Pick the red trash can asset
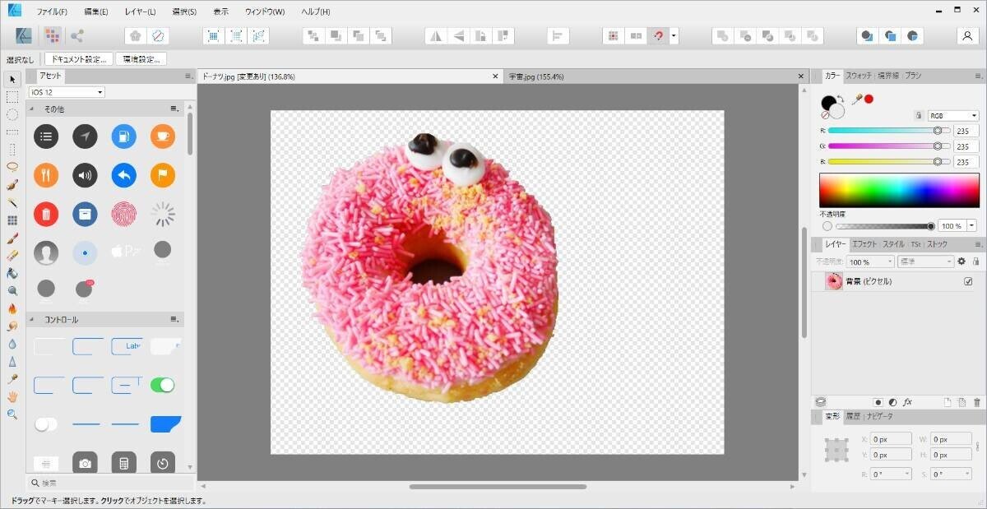The image size is (987, 509). click(46, 215)
